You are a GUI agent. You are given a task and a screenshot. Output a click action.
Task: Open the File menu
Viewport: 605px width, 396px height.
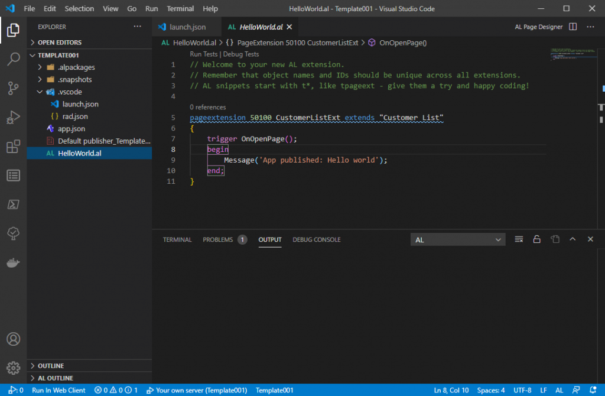click(x=30, y=8)
